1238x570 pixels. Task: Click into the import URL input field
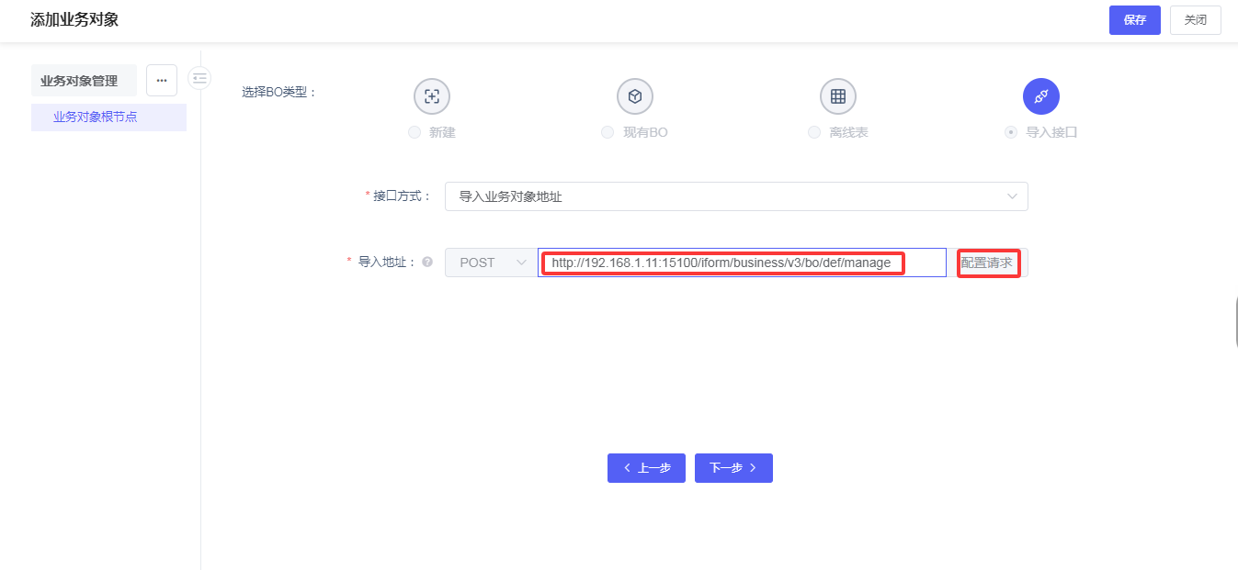[x=741, y=263]
